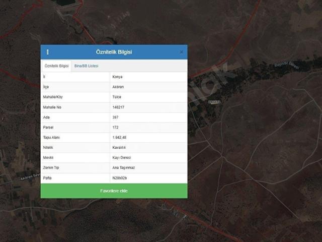The height and width of the screenshot is (242, 322).
Task: Click the Zemin Tip value Ana Taşınmaz
Action: [x=124, y=168]
